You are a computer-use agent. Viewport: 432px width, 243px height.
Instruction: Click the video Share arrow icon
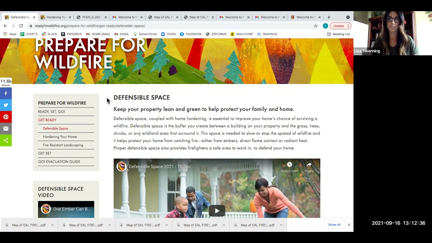309,165
